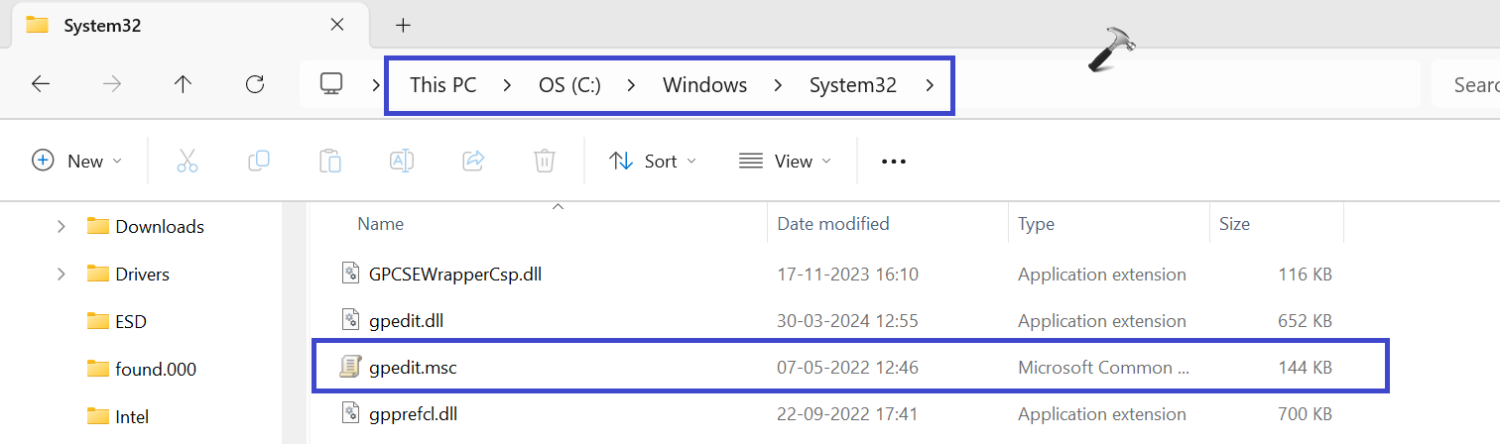1500x444 pixels.
Task: Click the Share icon in toolbar
Action: click(473, 161)
